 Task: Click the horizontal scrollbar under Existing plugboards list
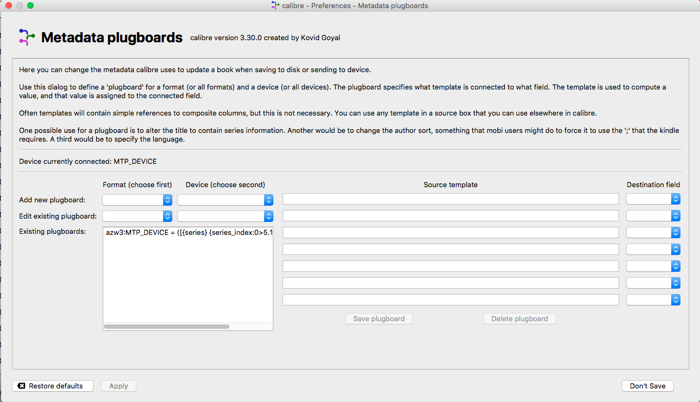(166, 327)
